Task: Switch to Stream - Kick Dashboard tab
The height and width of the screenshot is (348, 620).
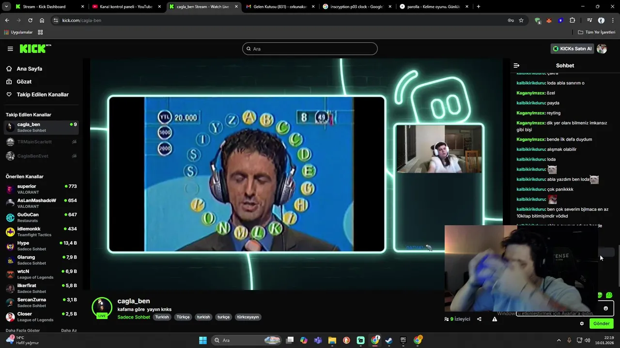Action: point(49,7)
